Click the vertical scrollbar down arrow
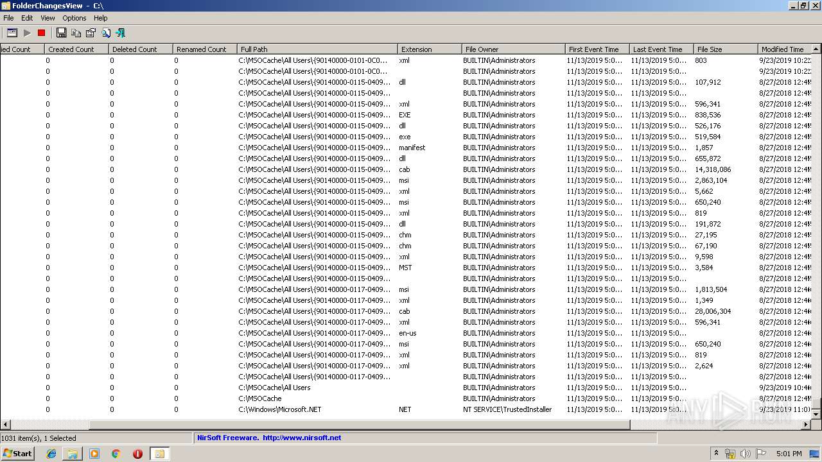 point(817,414)
